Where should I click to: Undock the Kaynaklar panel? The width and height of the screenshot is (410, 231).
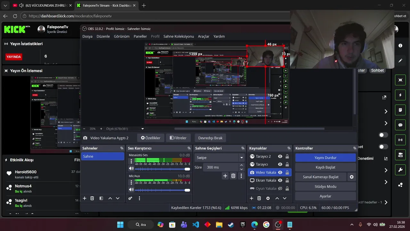289,148
